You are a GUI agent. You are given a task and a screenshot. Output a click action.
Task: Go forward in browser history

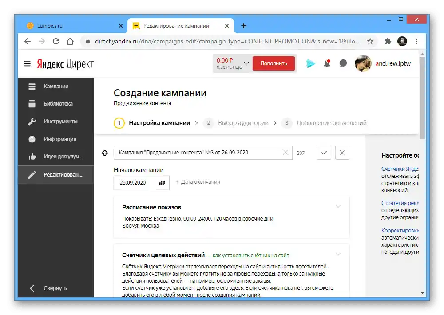point(42,41)
